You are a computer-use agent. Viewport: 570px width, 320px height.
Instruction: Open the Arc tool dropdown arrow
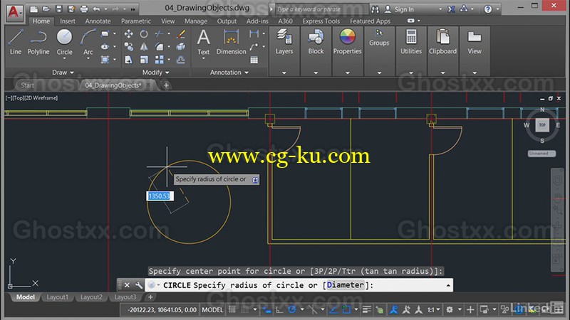88,59
